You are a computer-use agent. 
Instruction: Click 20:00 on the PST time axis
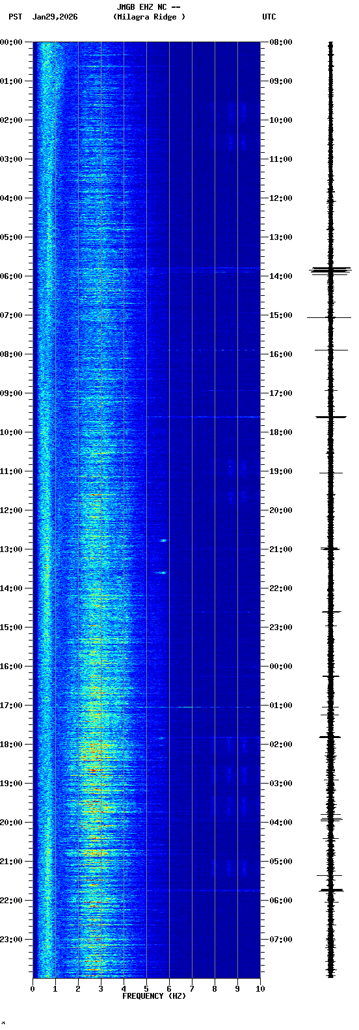pyautogui.click(x=11, y=823)
